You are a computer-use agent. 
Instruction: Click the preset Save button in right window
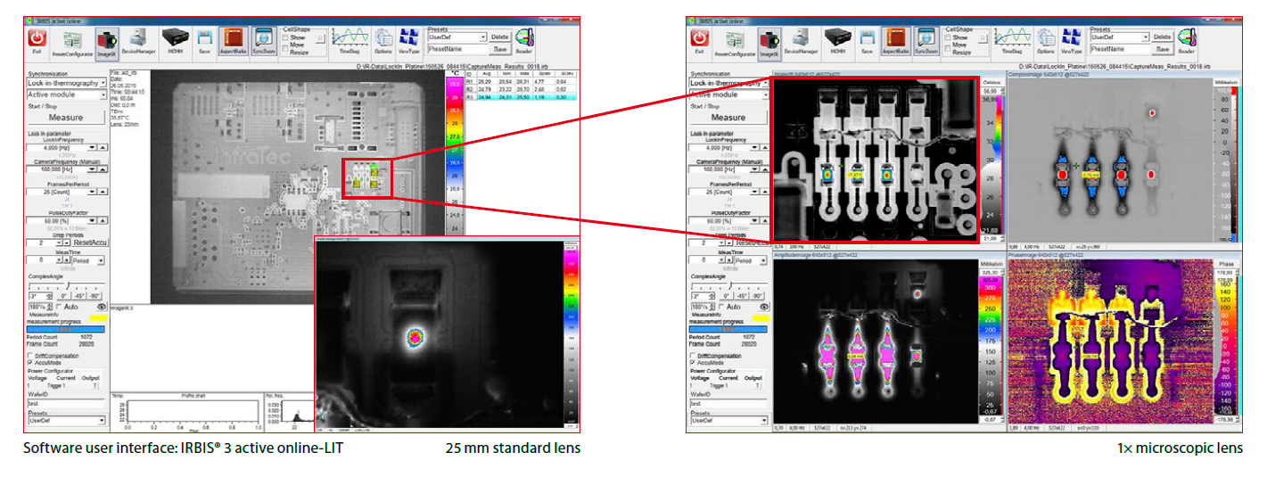point(1162,50)
